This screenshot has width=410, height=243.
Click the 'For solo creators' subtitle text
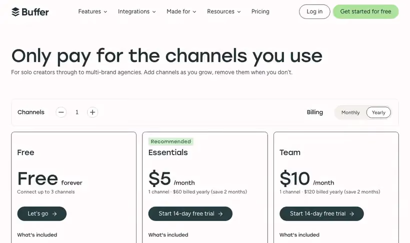(151, 72)
